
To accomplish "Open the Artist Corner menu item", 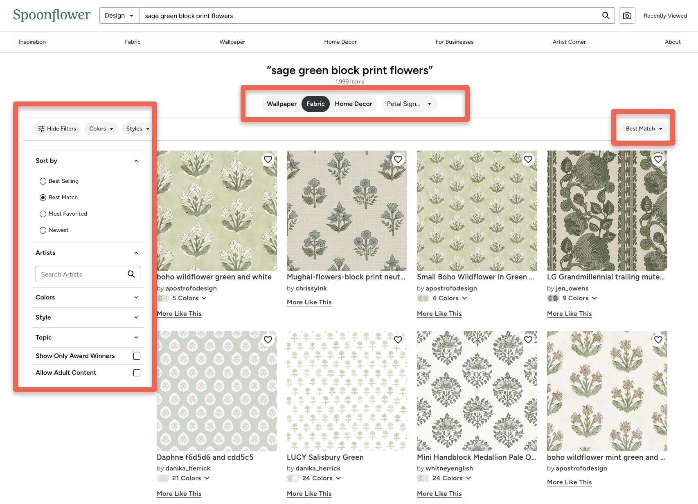I will point(569,42).
